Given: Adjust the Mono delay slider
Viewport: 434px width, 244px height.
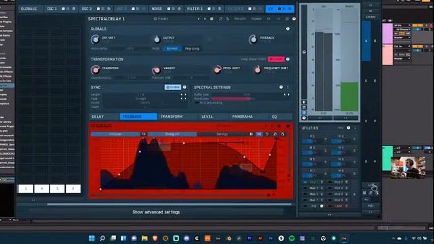Looking at the screenshot, I should coord(130,48).
